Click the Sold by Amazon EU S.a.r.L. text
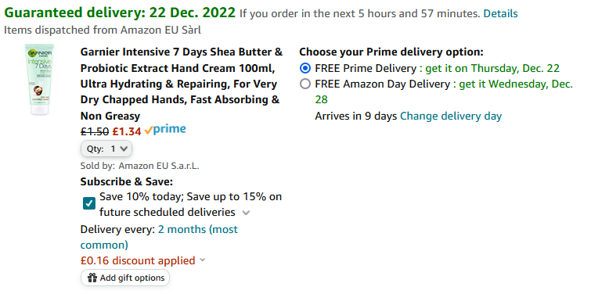This screenshot has height=294, width=591. (140, 166)
